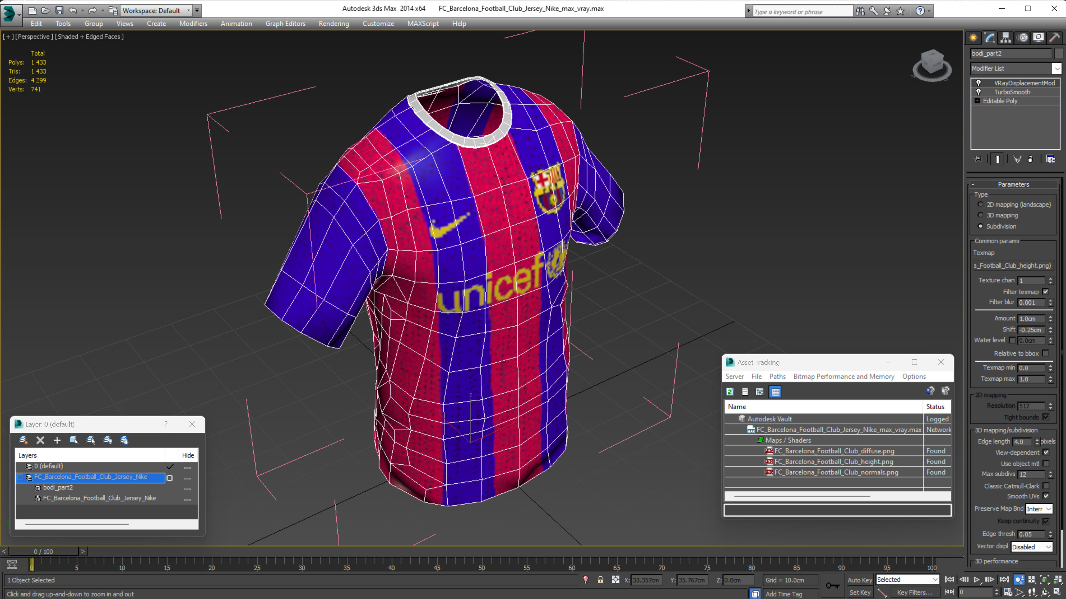Open the Graph Editors menu
The height and width of the screenshot is (599, 1066).
pos(285,24)
